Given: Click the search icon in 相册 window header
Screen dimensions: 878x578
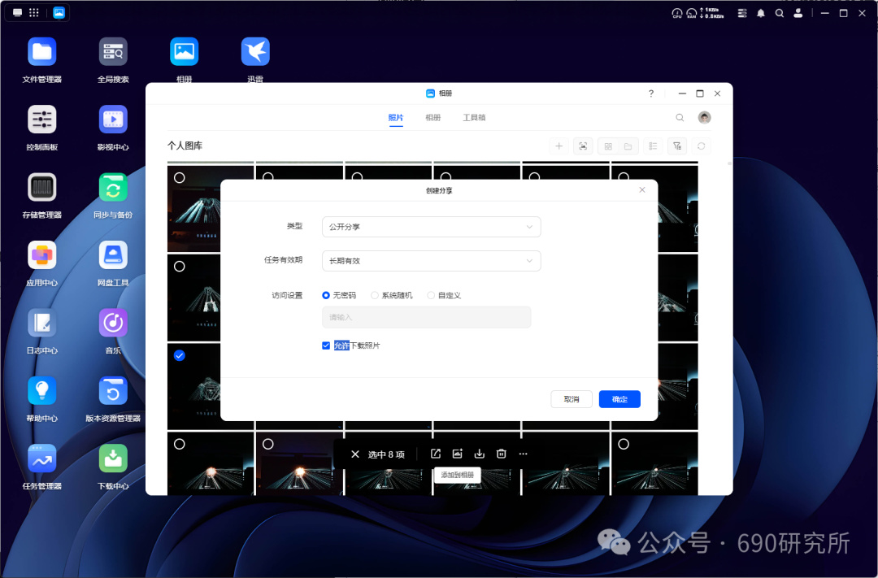Looking at the screenshot, I should 680,118.
